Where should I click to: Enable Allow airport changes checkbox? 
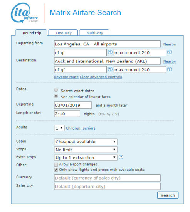click(56, 165)
